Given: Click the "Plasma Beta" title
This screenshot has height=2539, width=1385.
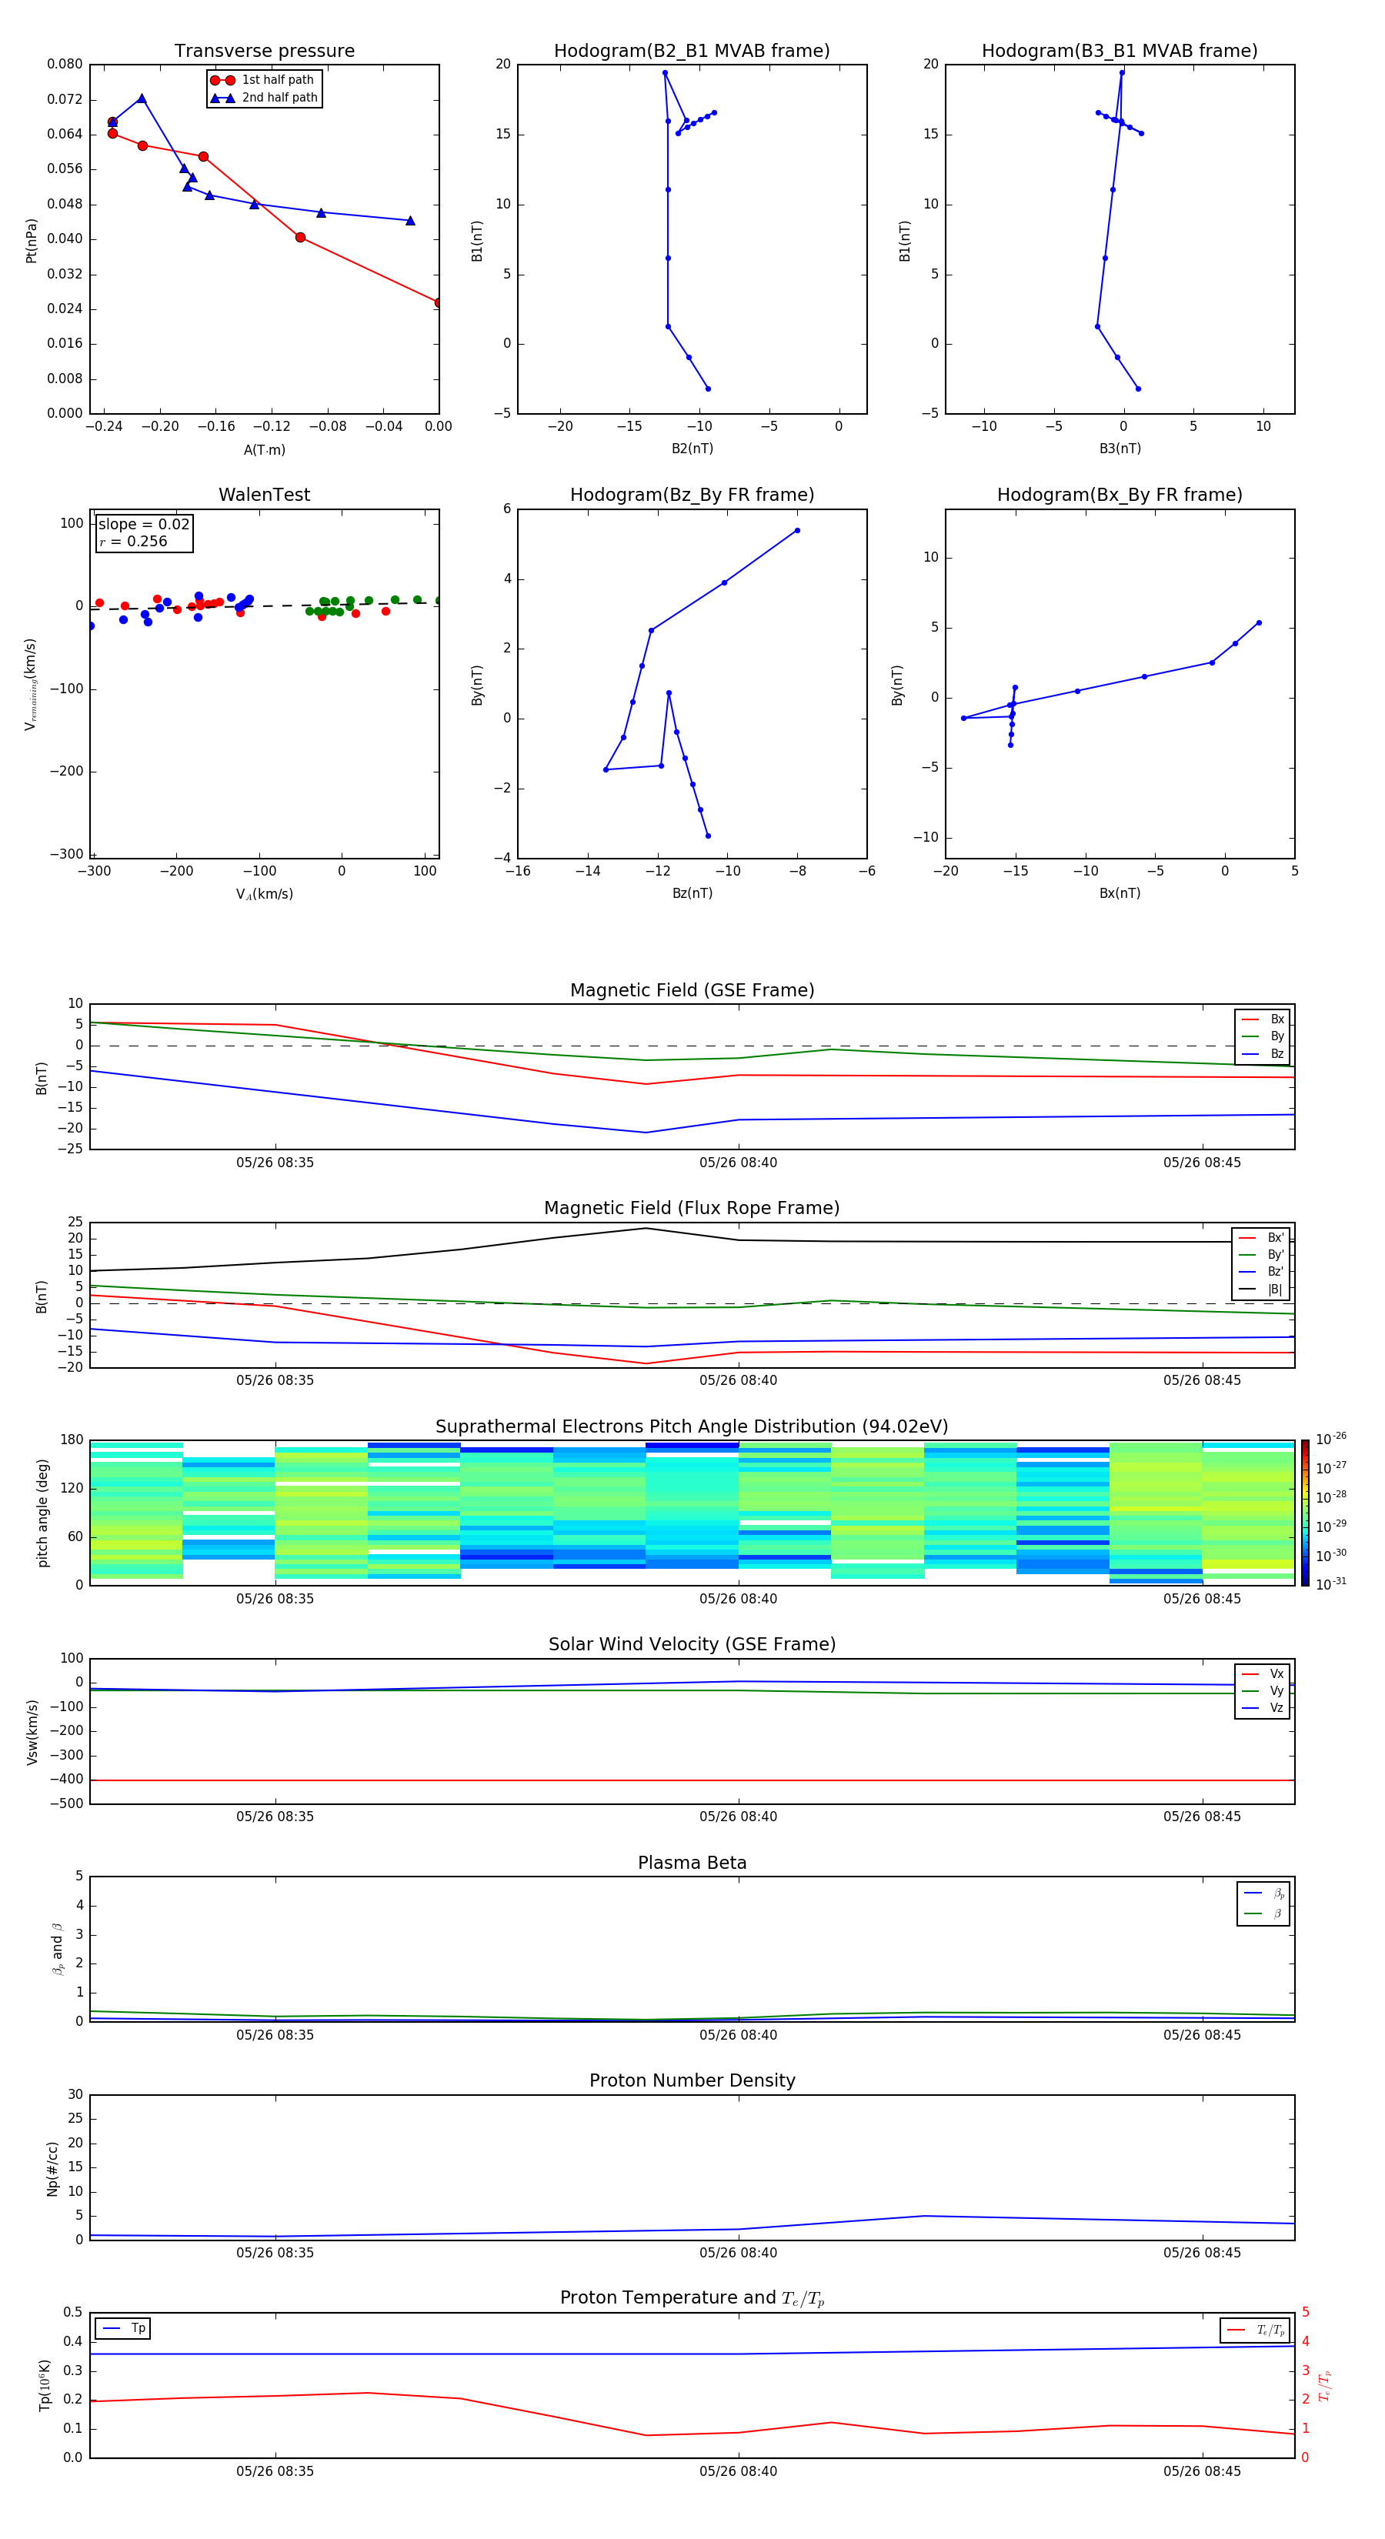Looking at the screenshot, I should [692, 1863].
